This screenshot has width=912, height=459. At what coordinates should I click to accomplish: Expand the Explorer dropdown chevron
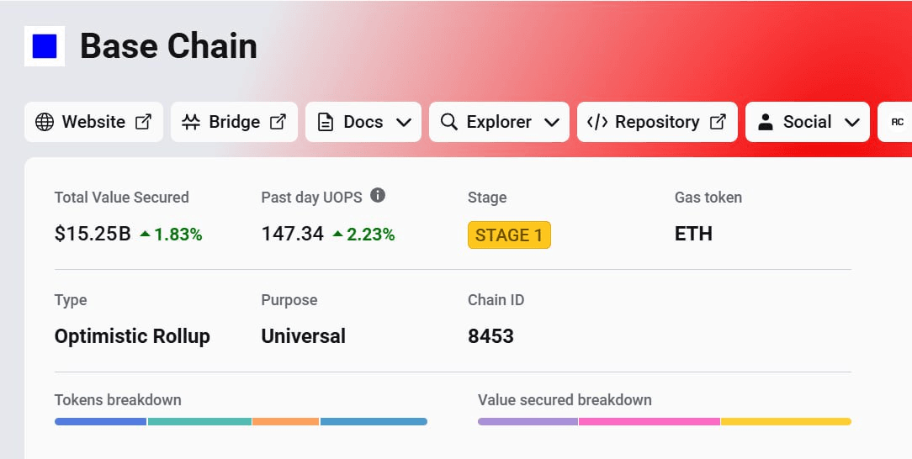[x=552, y=123]
